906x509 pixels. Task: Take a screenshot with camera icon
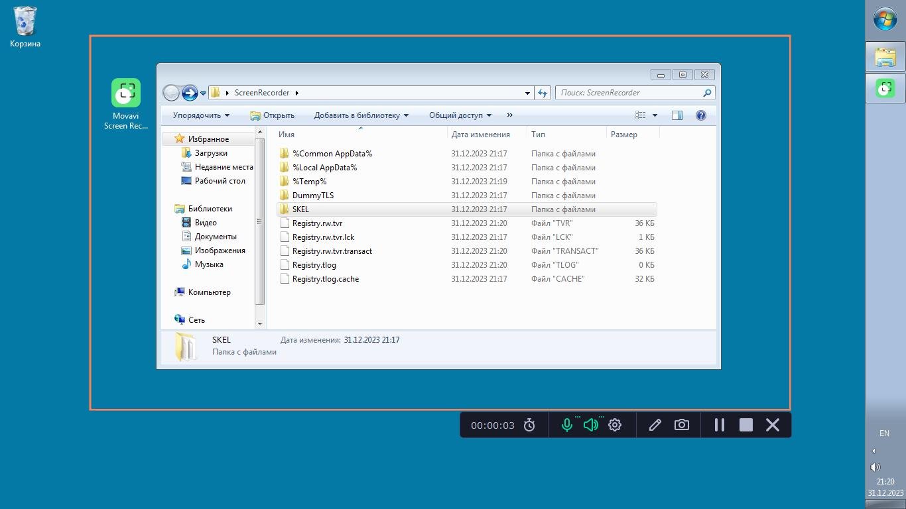coord(682,425)
